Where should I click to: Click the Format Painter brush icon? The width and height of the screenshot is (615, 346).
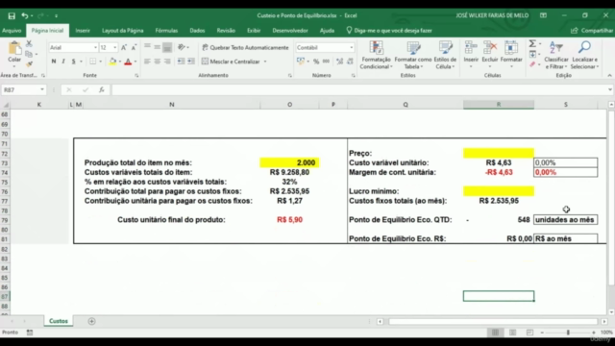tap(29, 63)
